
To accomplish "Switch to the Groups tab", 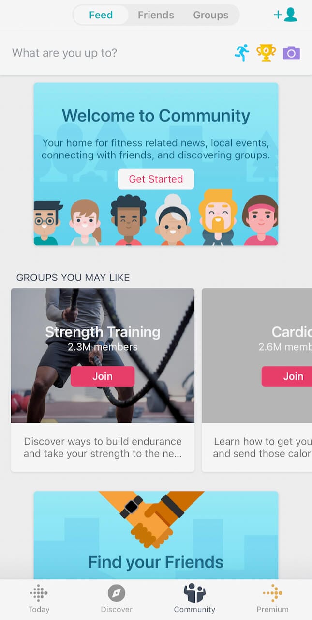I will point(211,15).
